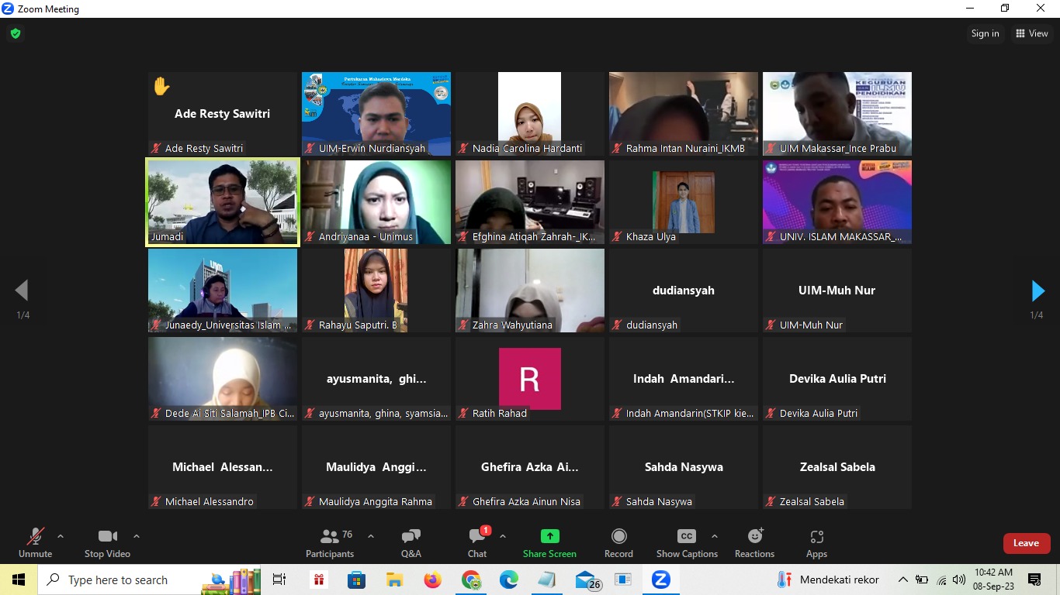The image size is (1060, 595).
Task: Open the Q&A panel
Action: coord(410,542)
